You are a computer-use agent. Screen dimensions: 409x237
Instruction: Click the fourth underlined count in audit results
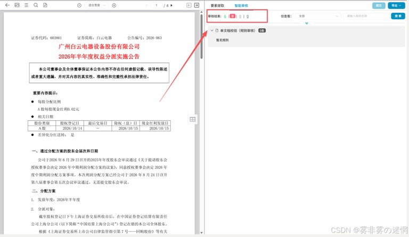(x=248, y=17)
